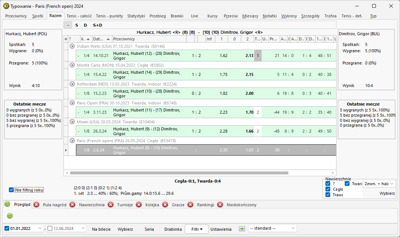Collapse the Miami tournament group arrow
Image resolution: width=400 pixels, height=237 pixels.
pyautogui.click(x=72, y=122)
